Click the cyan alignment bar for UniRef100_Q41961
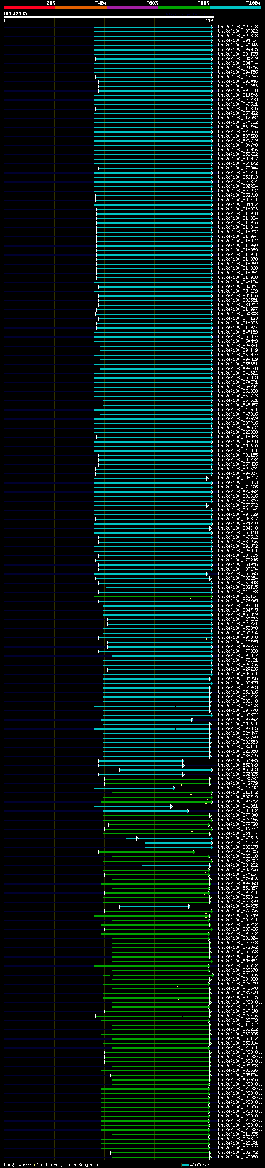This screenshot has height=1168, width=265. 133,806
